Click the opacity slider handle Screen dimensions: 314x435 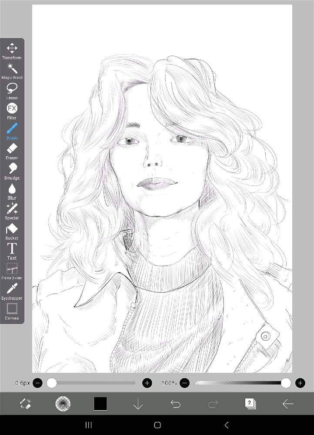click(286, 383)
